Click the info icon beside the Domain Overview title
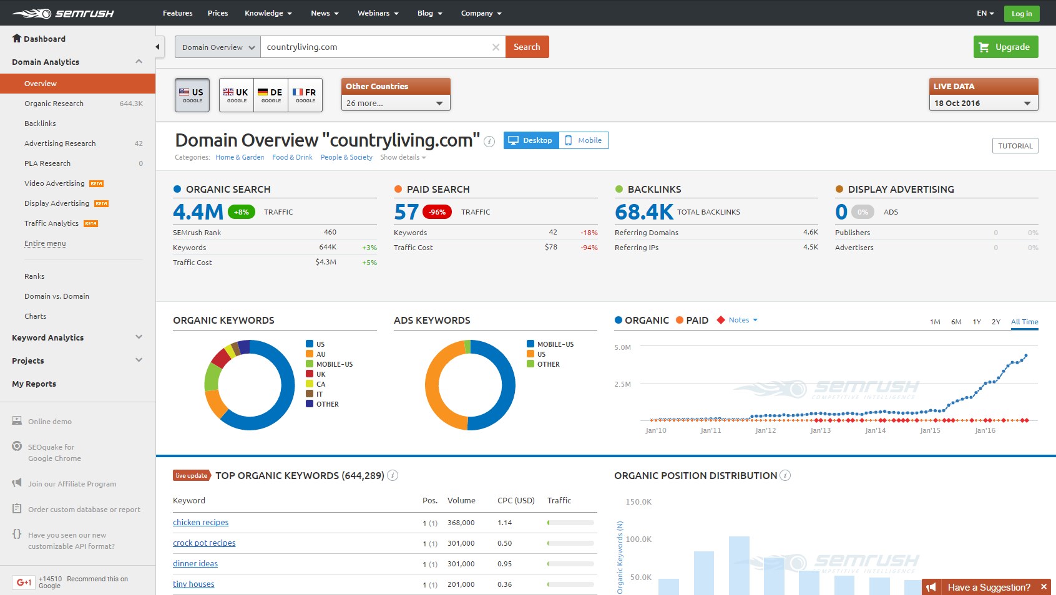Screen dimensions: 1056x595 pos(490,142)
